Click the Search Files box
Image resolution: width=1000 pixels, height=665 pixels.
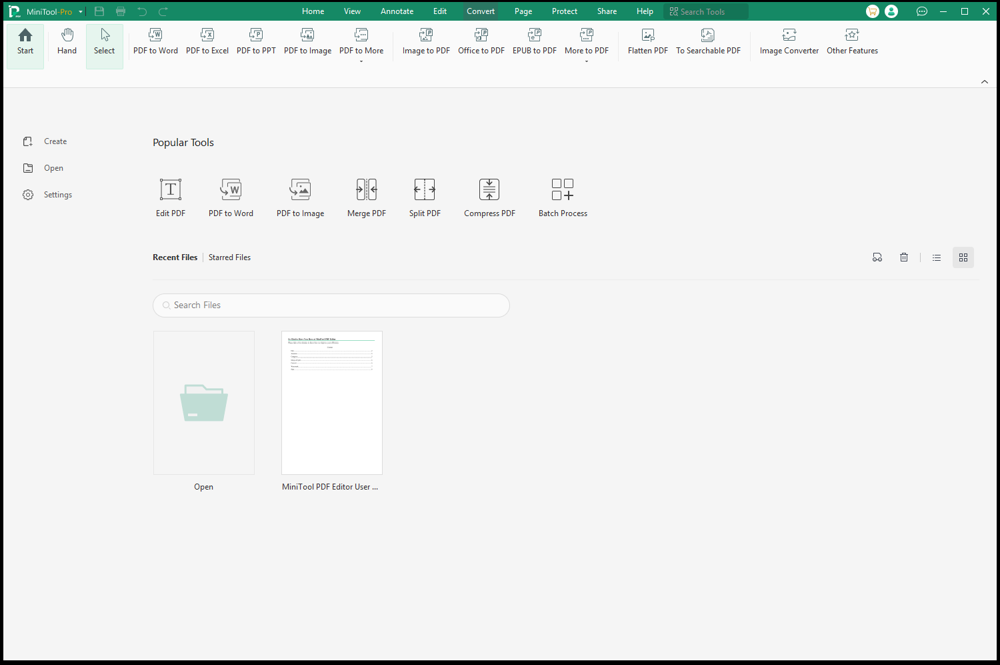(331, 305)
